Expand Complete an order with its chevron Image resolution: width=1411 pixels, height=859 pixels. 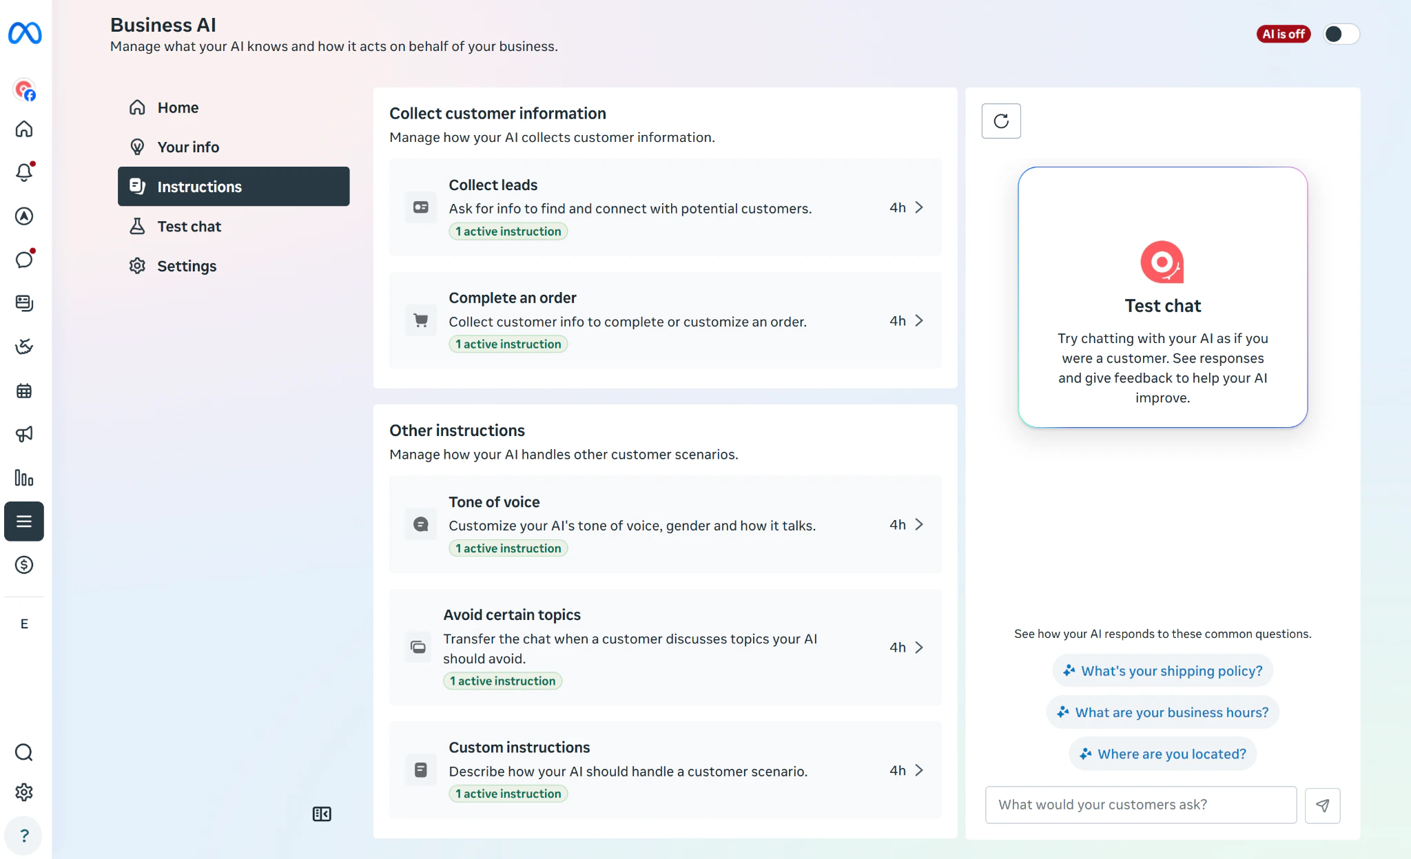point(919,320)
